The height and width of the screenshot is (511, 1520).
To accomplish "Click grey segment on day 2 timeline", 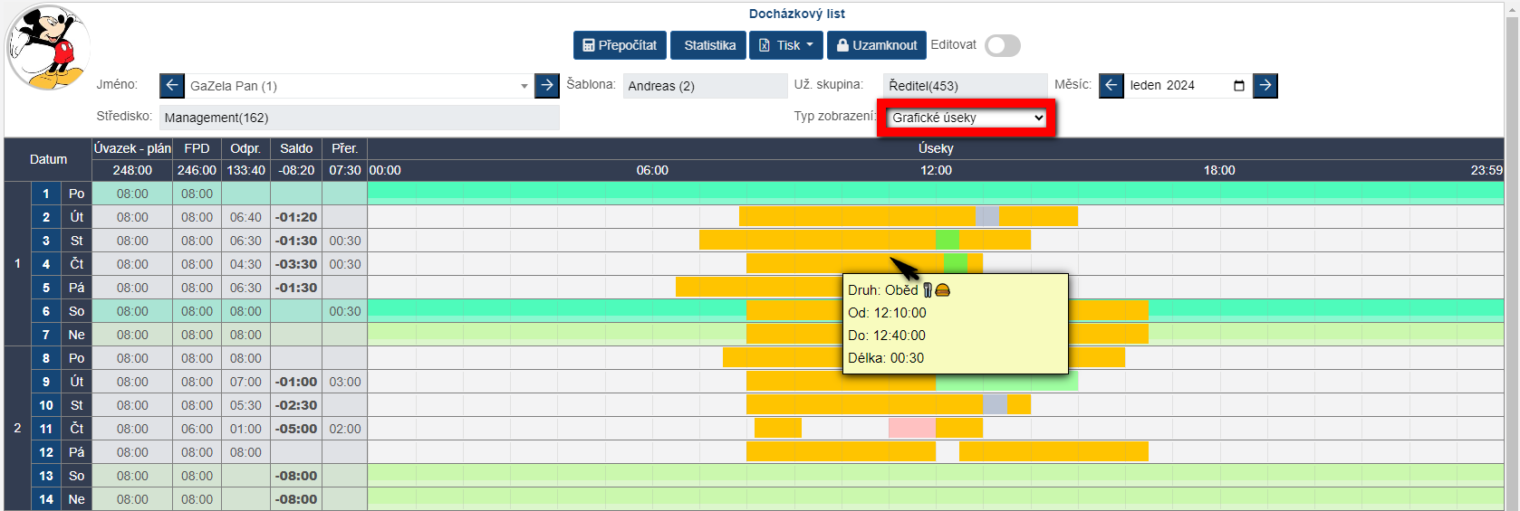I will click(987, 217).
